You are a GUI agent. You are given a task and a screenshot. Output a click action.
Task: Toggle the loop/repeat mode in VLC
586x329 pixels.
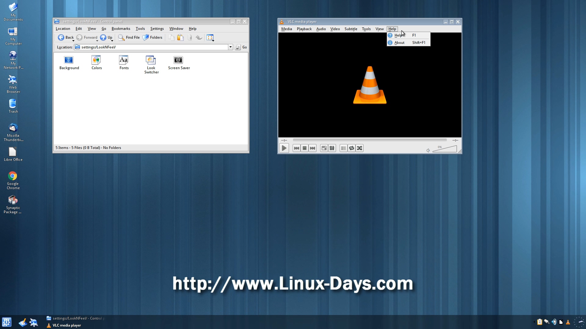point(352,148)
